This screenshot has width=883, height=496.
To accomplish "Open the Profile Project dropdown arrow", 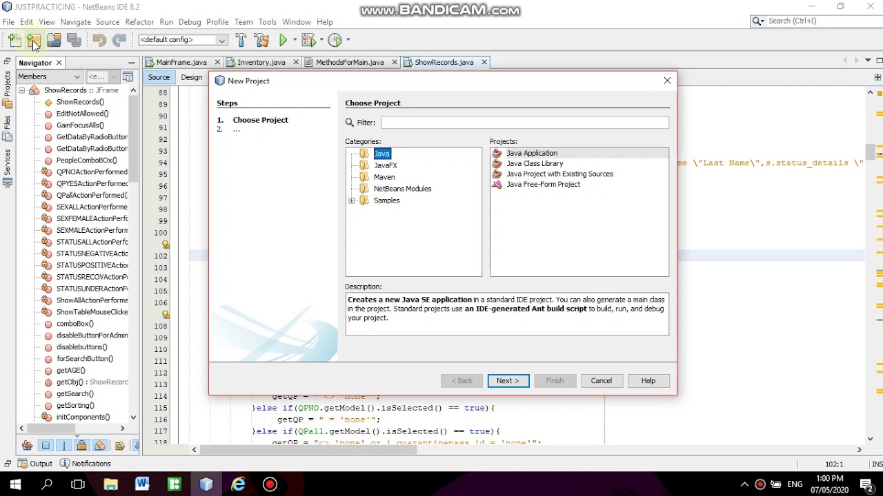I will pyautogui.click(x=348, y=40).
